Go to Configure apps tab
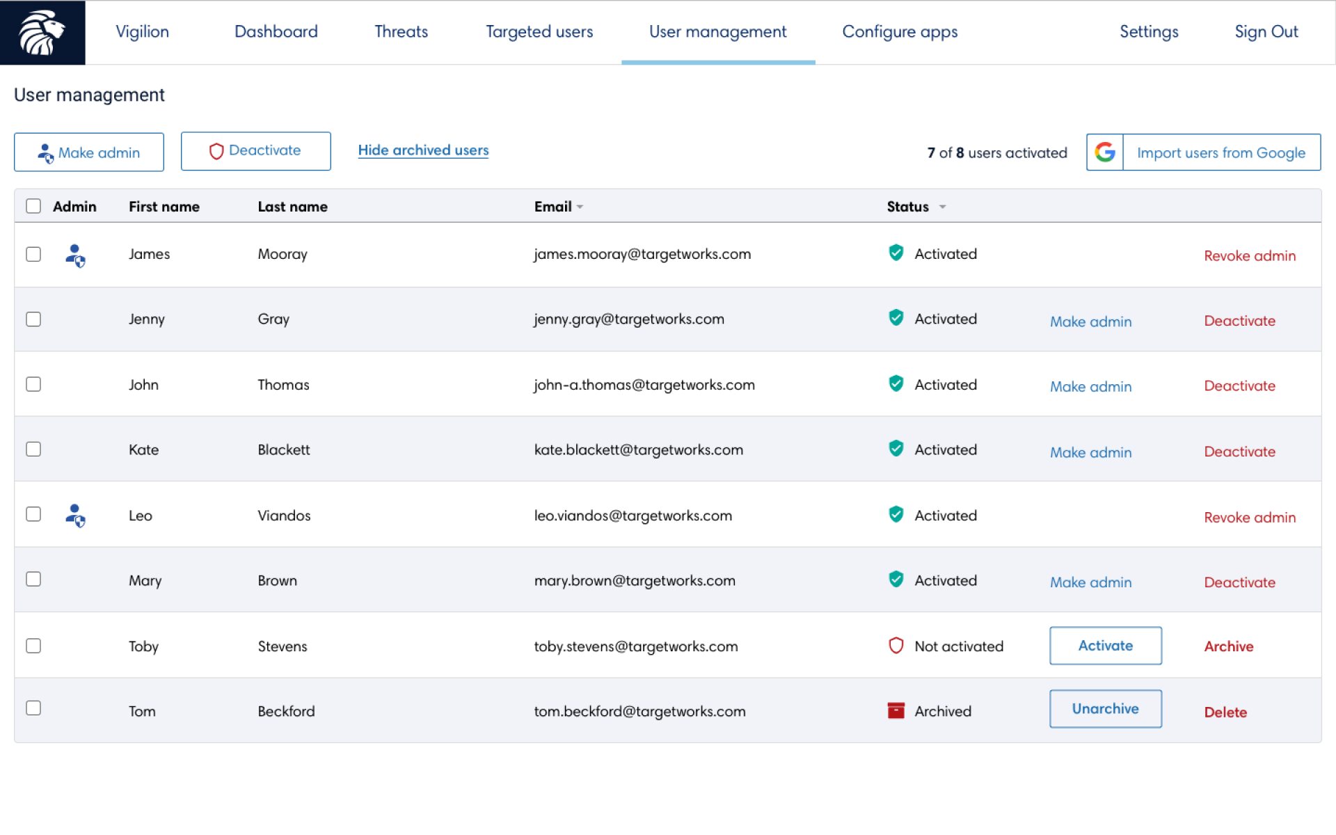 pos(899,32)
